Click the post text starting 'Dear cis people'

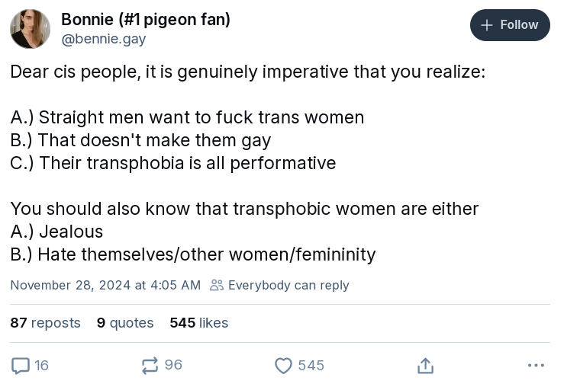click(247, 72)
